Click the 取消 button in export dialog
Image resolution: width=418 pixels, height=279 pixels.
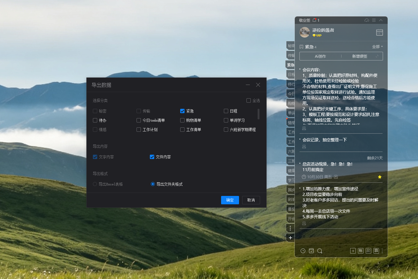(x=251, y=200)
